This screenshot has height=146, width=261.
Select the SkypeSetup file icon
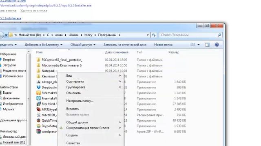pyautogui.click(x=38, y=126)
